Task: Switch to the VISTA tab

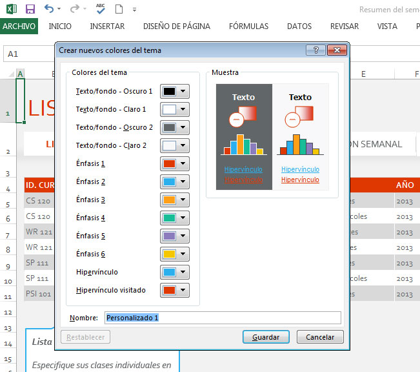Action: (x=387, y=26)
